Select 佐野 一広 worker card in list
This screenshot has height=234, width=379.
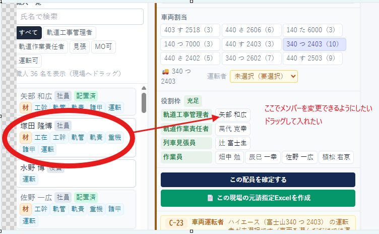click(36, 198)
